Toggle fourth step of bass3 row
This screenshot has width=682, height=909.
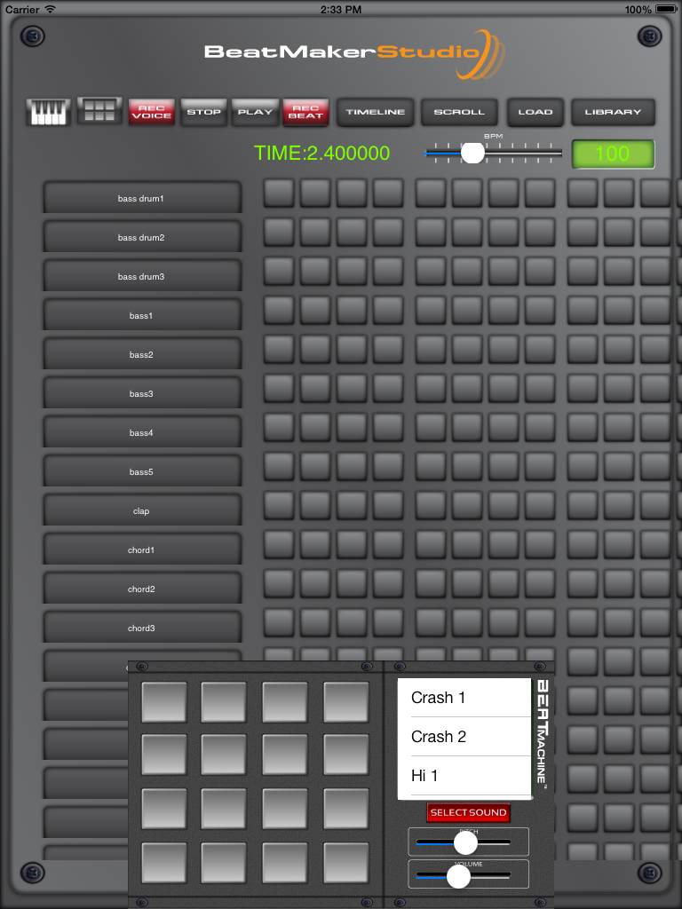(388, 389)
